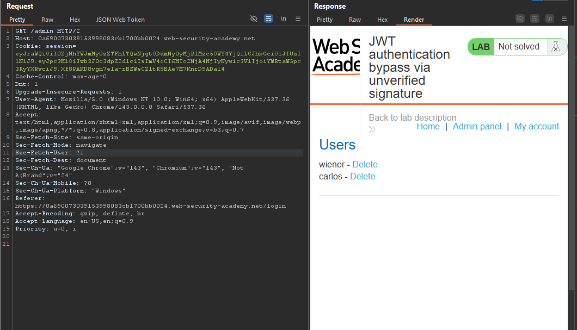Toggle \n newline display in Request panel
Image resolution: width=577 pixels, height=330 pixels.
pyautogui.click(x=284, y=18)
